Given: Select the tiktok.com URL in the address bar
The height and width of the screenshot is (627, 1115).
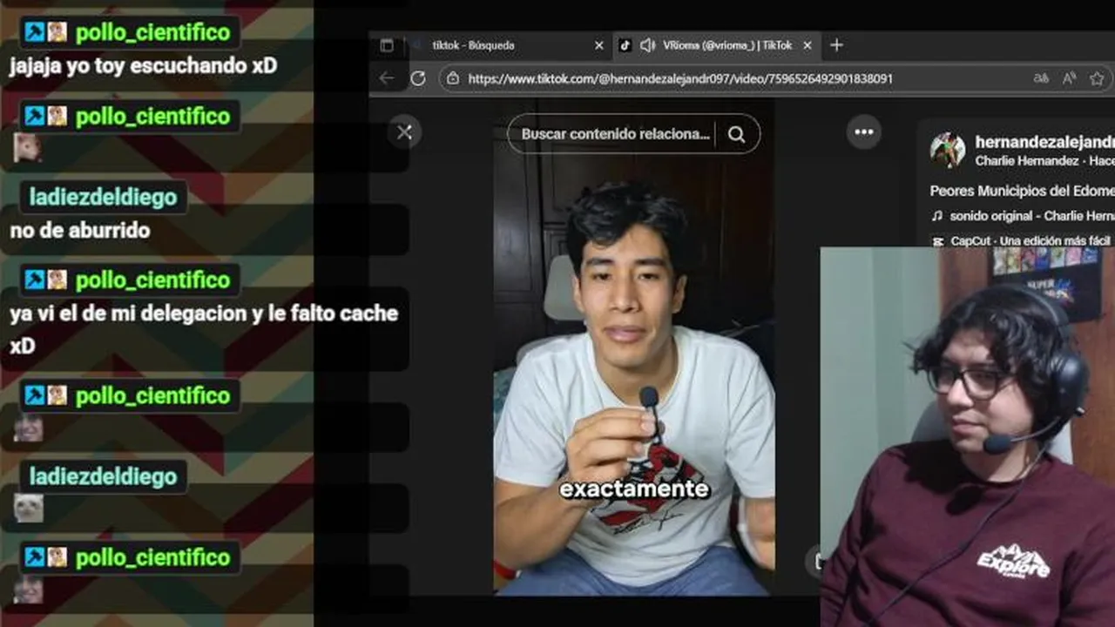Looking at the screenshot, I should click(680, 78).
